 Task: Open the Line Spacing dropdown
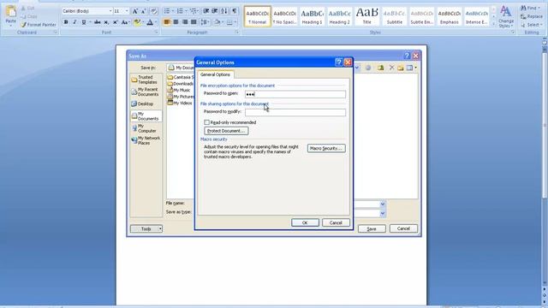tap(205, 22)
